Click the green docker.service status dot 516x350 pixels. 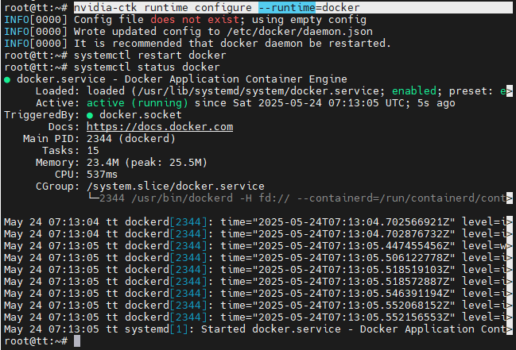(7, 79)
